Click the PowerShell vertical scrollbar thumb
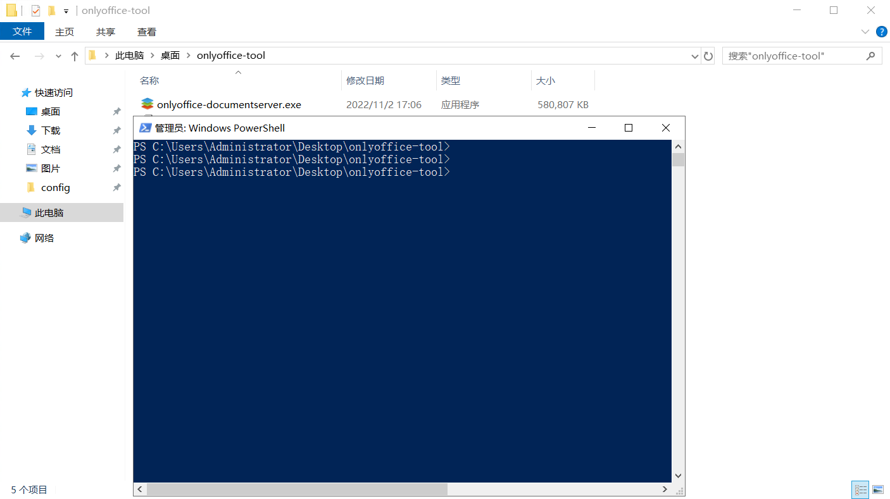The width and height of the screenshot is (890, 499). click(678, 159)
